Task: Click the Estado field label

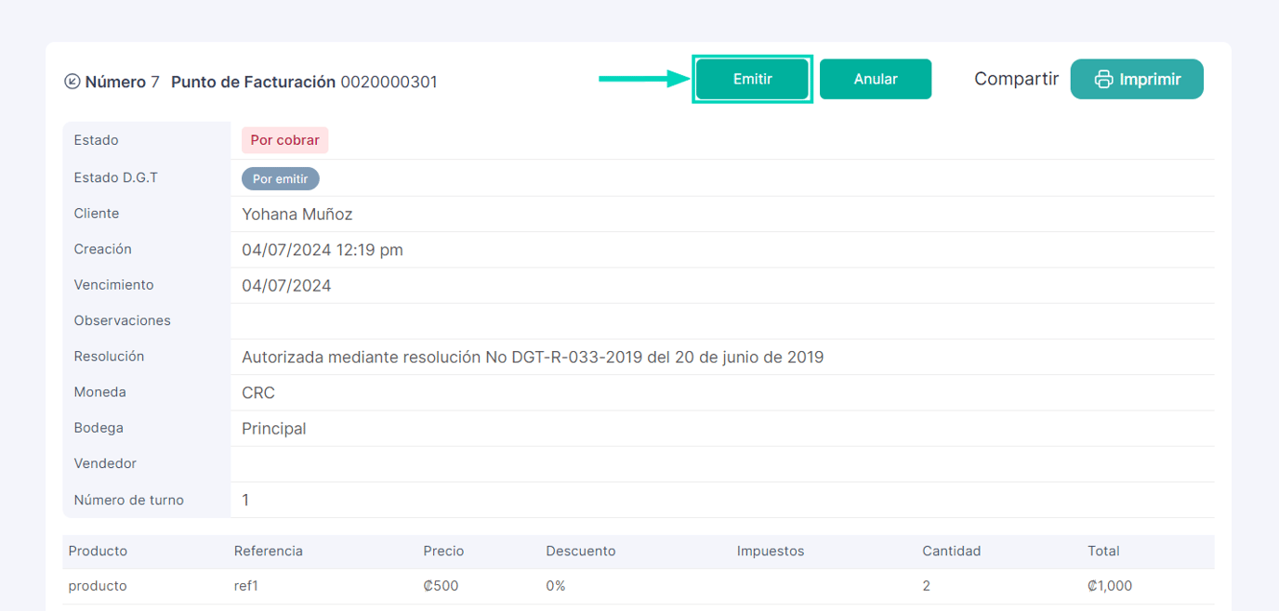Action: 96,139
